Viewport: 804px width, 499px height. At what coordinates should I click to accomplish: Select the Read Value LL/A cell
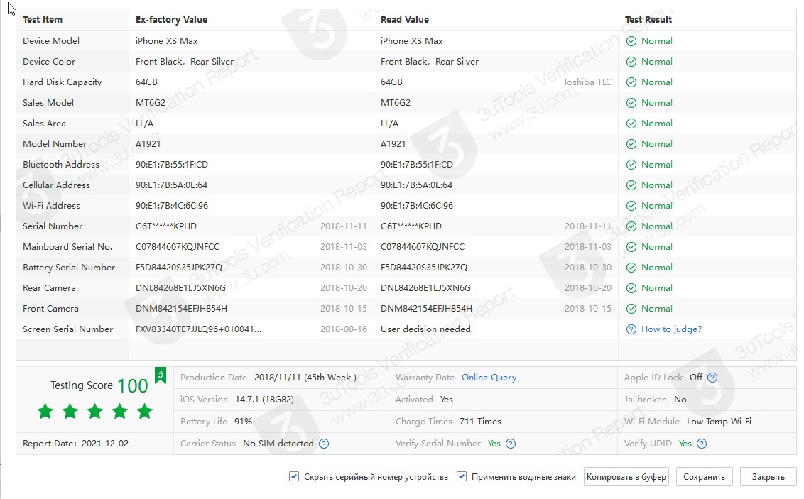coord(390,124)
